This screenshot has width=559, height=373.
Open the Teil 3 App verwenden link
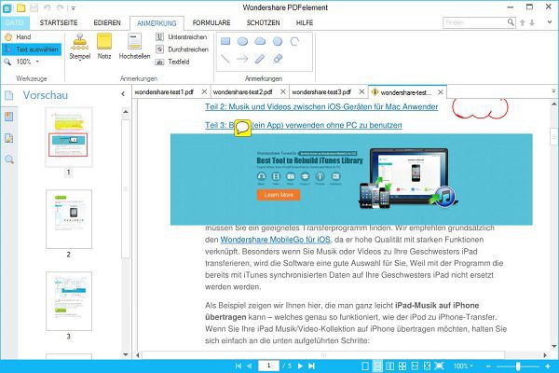point(304,125)
